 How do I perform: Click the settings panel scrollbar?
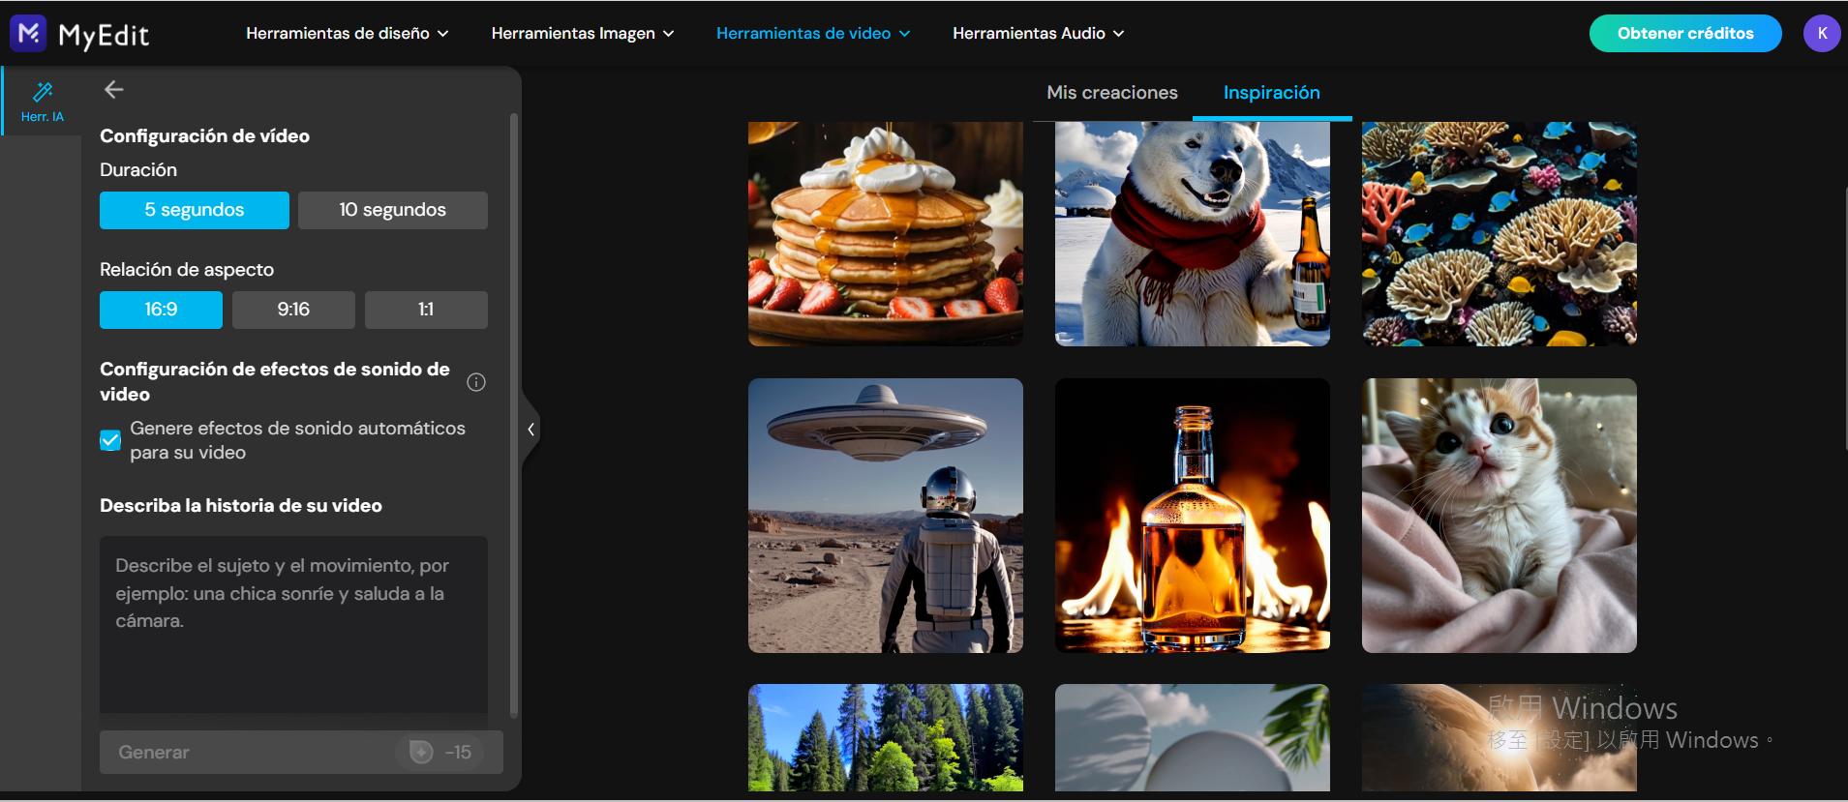pyautogui.click(x=513, y=415)
